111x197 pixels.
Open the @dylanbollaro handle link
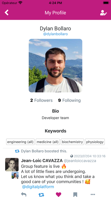[x=55, y=34]
